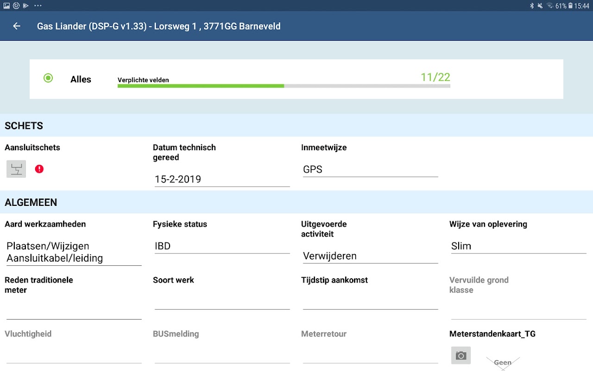Image resolution: width=593 pixels, height=371 pixels.
Task: Tap the SCHETS section header
Action: click(x=296, y=125)
